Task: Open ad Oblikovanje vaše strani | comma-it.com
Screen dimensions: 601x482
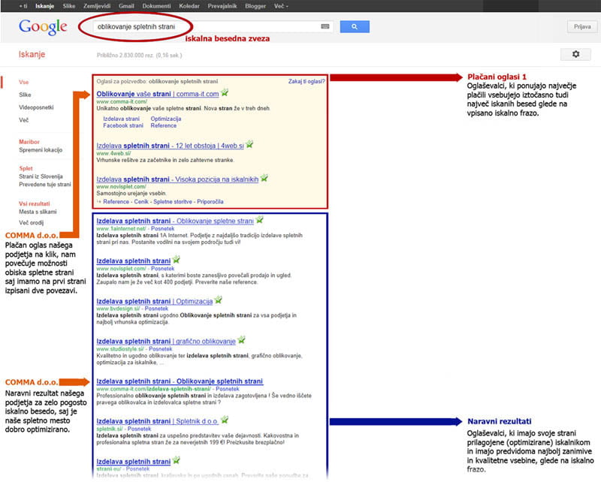Action: pos(158,94)
